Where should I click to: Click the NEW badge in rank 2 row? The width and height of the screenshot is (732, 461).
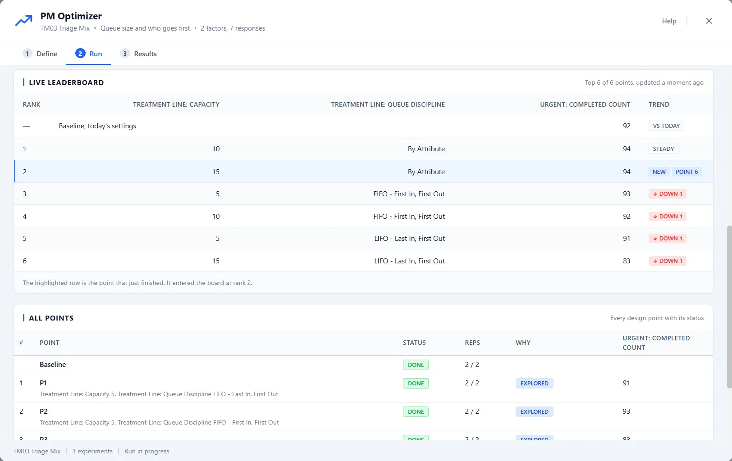(x=659, y=172)
